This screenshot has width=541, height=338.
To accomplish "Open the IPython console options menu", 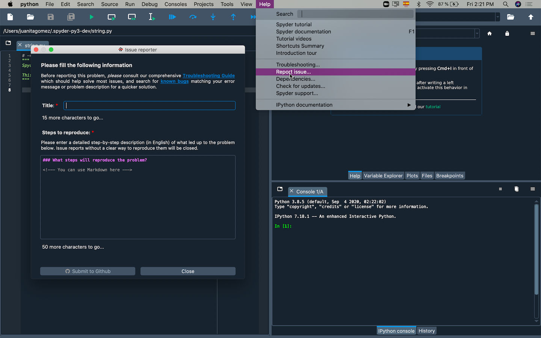I will (x=532, y=189).
